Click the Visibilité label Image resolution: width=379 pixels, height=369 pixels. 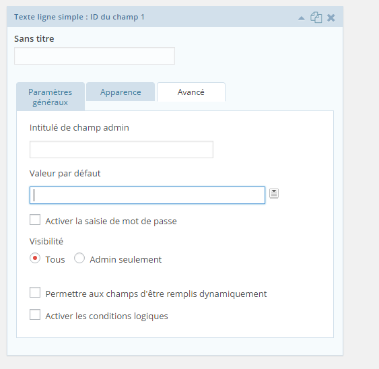click(46, 241)
